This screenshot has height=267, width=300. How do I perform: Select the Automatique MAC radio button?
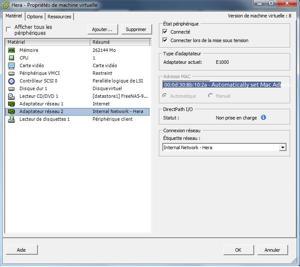pos(164,96)
